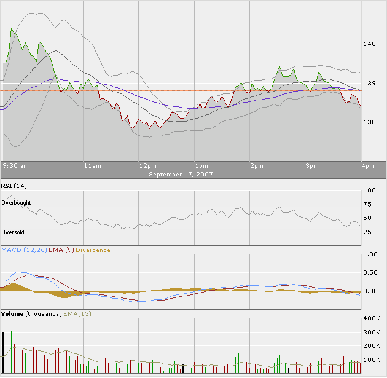The height and width of the screenshot is (378, 387).
Task: Click the 140 price axis label
Action: pos(370,44)
